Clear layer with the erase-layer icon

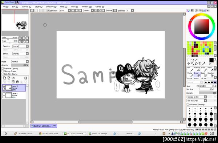point(13,82)
